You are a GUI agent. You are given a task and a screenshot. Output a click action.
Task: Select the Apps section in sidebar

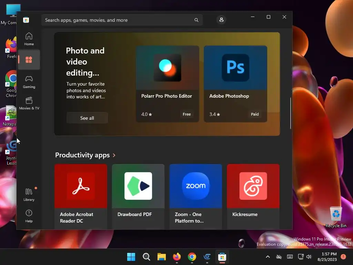[x=29, y=60]
